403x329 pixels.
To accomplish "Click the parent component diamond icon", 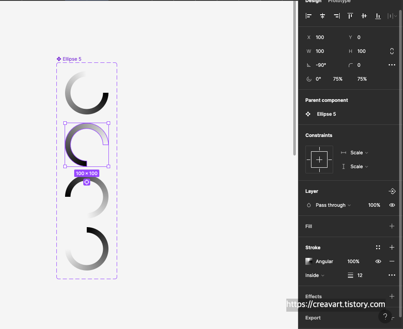I will pos(308,114).
